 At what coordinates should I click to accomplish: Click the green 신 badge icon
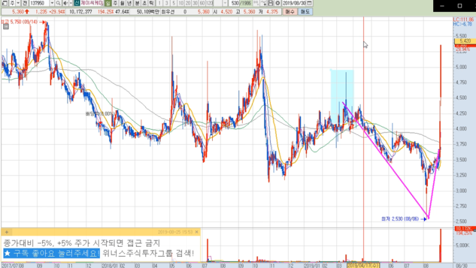coord(77,3)
